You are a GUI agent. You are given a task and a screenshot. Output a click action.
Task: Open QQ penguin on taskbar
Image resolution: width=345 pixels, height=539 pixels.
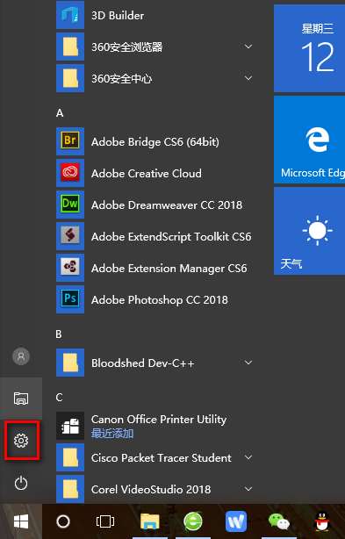tap(323, 521)
